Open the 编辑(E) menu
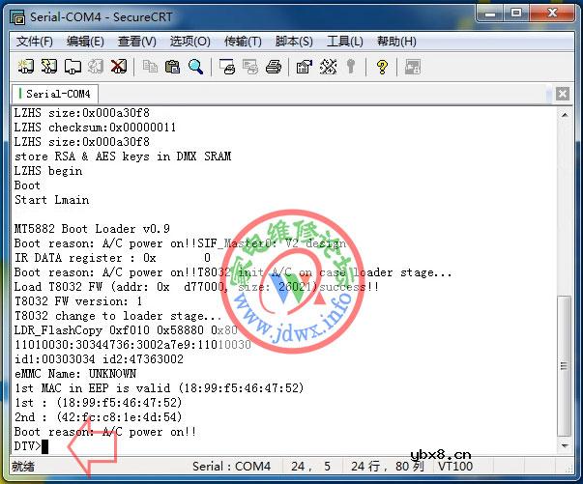 [85, 42]
